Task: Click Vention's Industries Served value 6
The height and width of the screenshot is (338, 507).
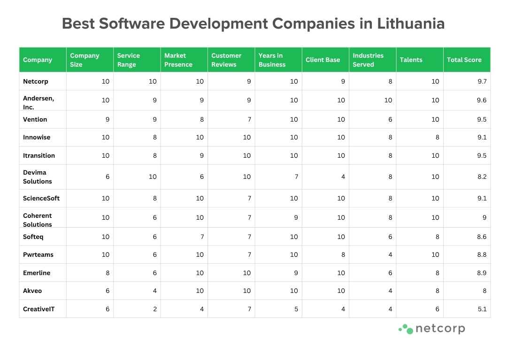Action: click(x=390, y=119)
